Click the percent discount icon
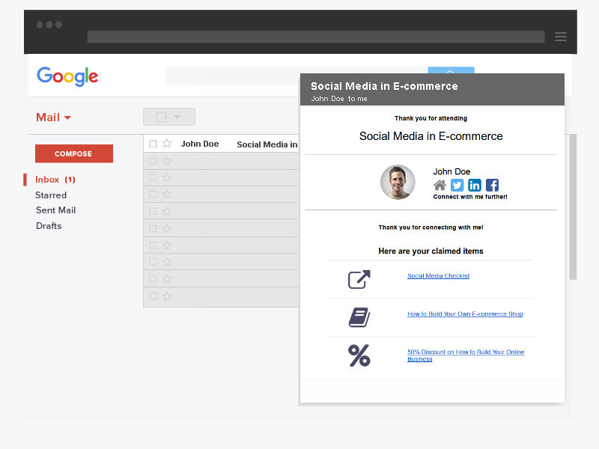The width and height of the screenshot is (599, 449). 359,355
